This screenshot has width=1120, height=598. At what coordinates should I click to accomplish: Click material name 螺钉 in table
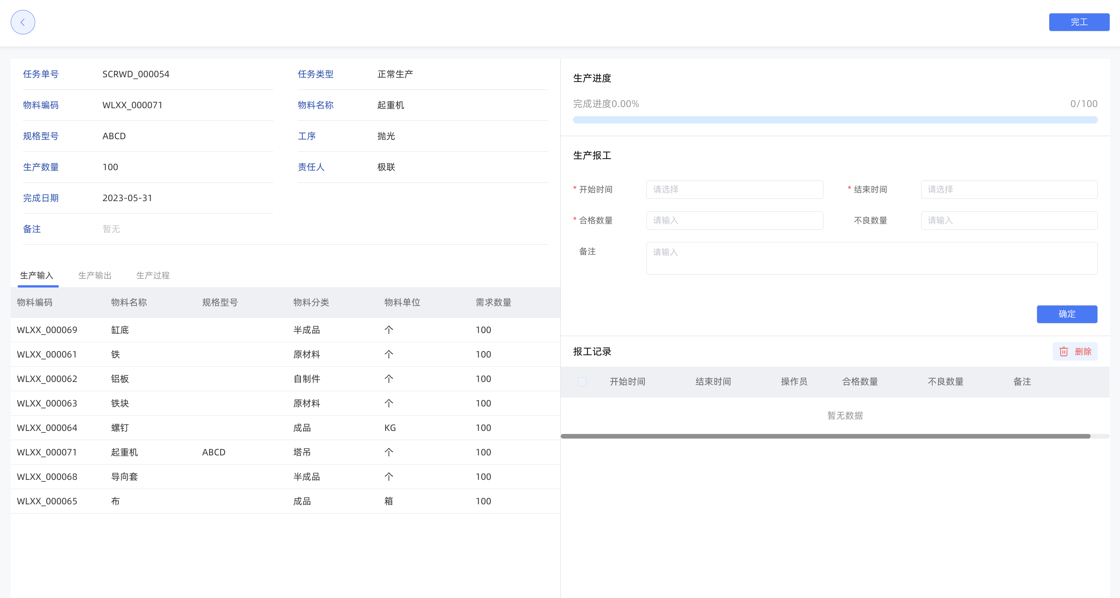(120, 428)
